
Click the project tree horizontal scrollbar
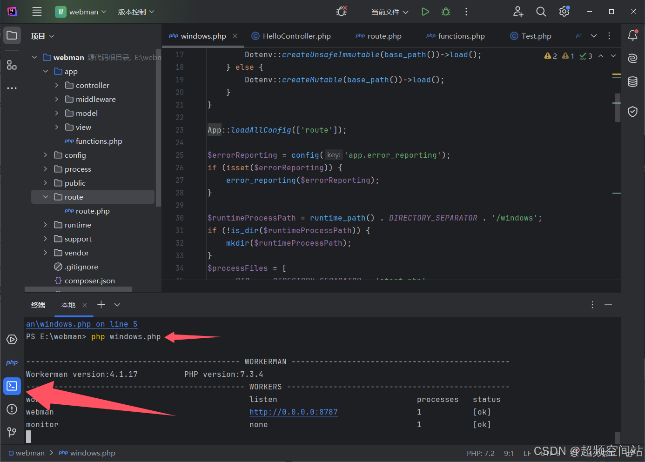point(78,289)
